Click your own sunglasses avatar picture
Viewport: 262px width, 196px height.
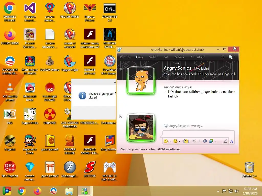pos(141,128)
